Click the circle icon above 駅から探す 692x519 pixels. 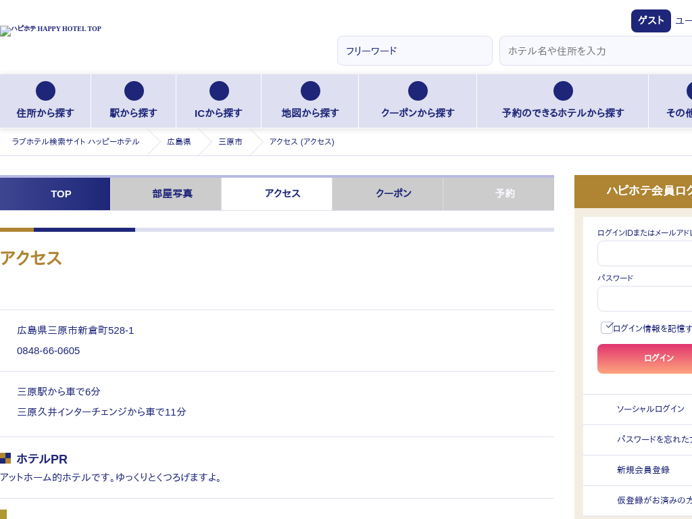pos(134,91)
